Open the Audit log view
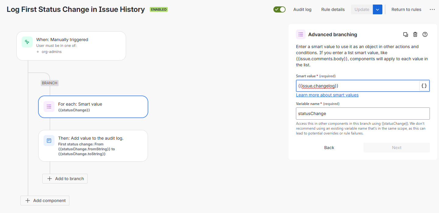Screen dimensions: 439x213 pyautogui.click(x=302, y=9)
